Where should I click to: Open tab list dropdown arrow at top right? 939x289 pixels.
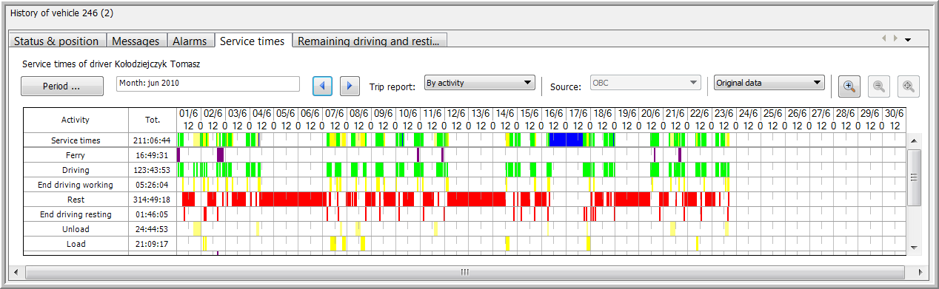tap(909, 39)
